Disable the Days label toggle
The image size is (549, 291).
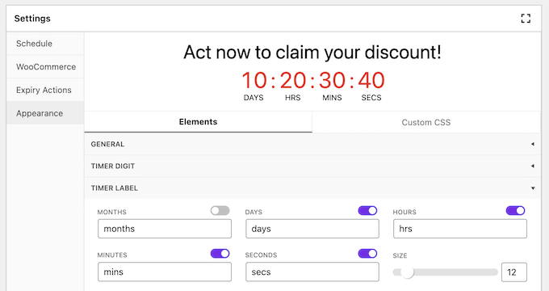click(367, 210)
